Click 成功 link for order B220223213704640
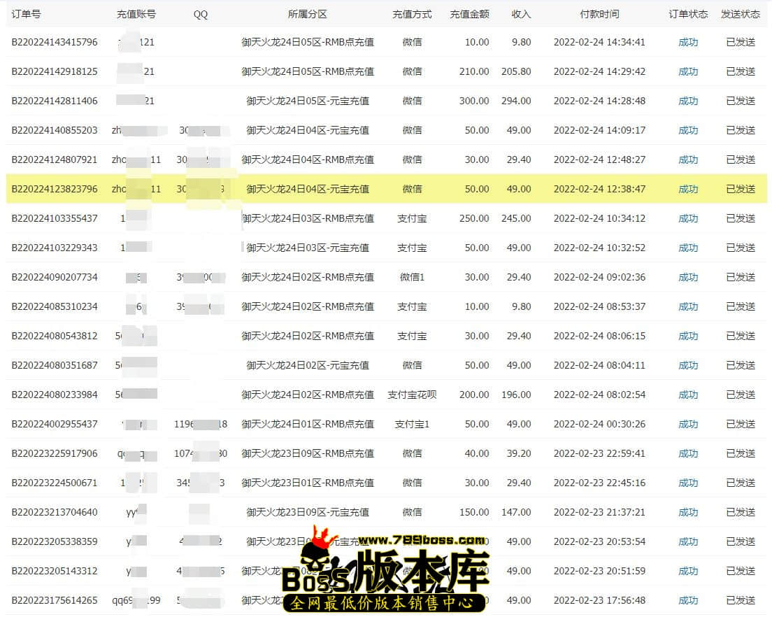Screen dimensions: 772x617 coord(688,512)
